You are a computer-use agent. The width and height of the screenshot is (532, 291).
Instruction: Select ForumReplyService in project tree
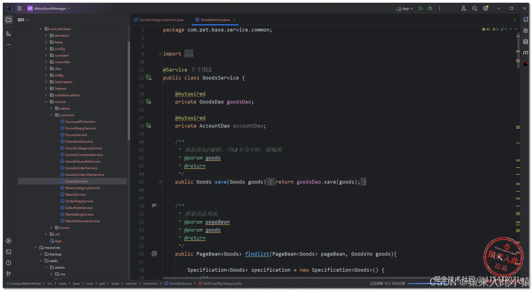[x=80, y=128]
